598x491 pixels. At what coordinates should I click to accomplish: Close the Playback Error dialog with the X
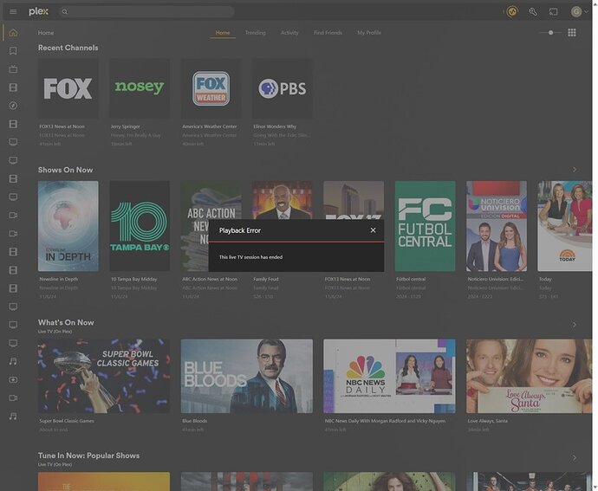point(373,230)
